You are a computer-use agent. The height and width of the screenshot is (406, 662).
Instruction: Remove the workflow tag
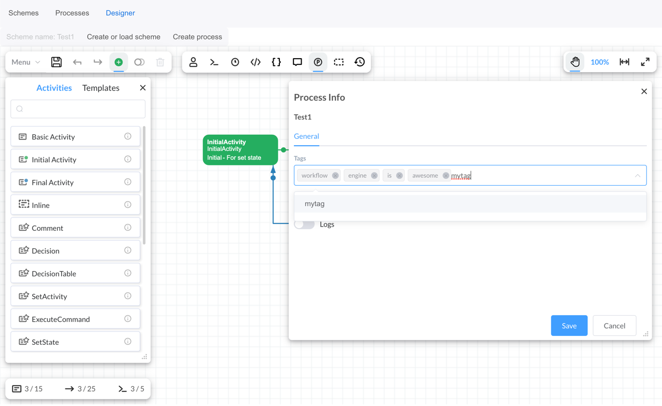[335, 176]
